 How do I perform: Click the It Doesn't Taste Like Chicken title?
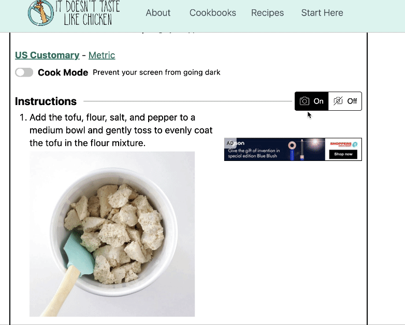[88, 12]
